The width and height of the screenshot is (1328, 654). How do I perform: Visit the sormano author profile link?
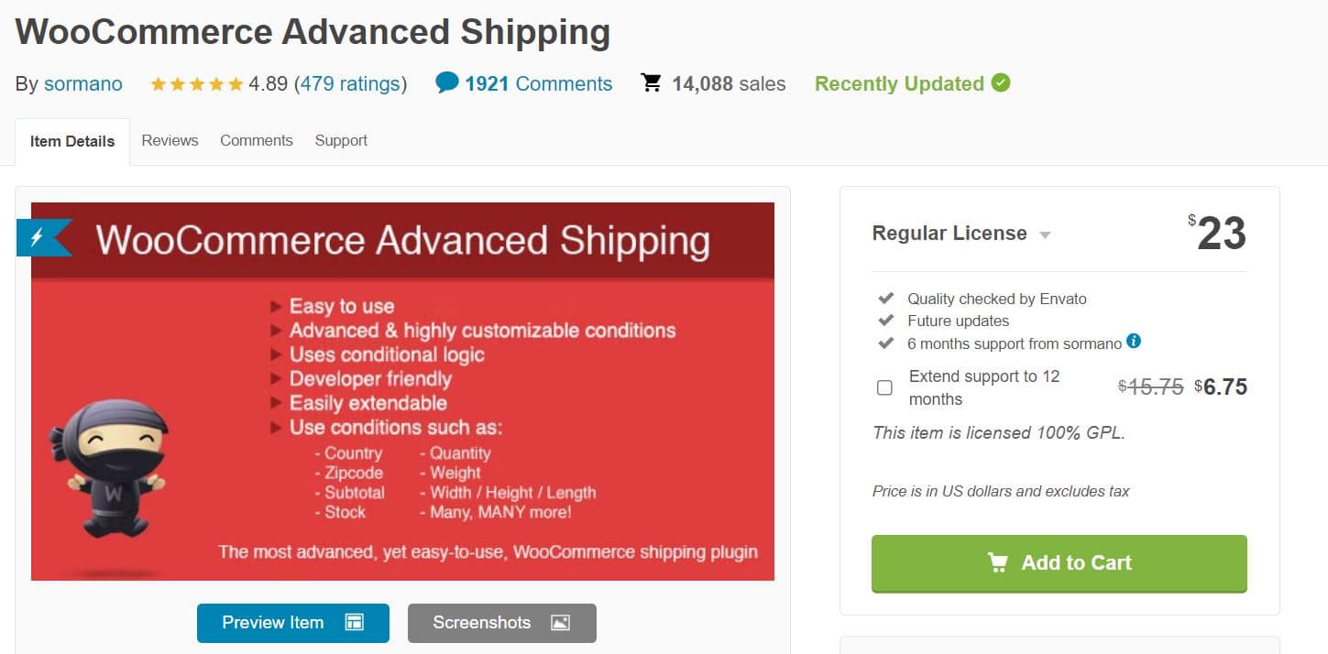point(82,83)
